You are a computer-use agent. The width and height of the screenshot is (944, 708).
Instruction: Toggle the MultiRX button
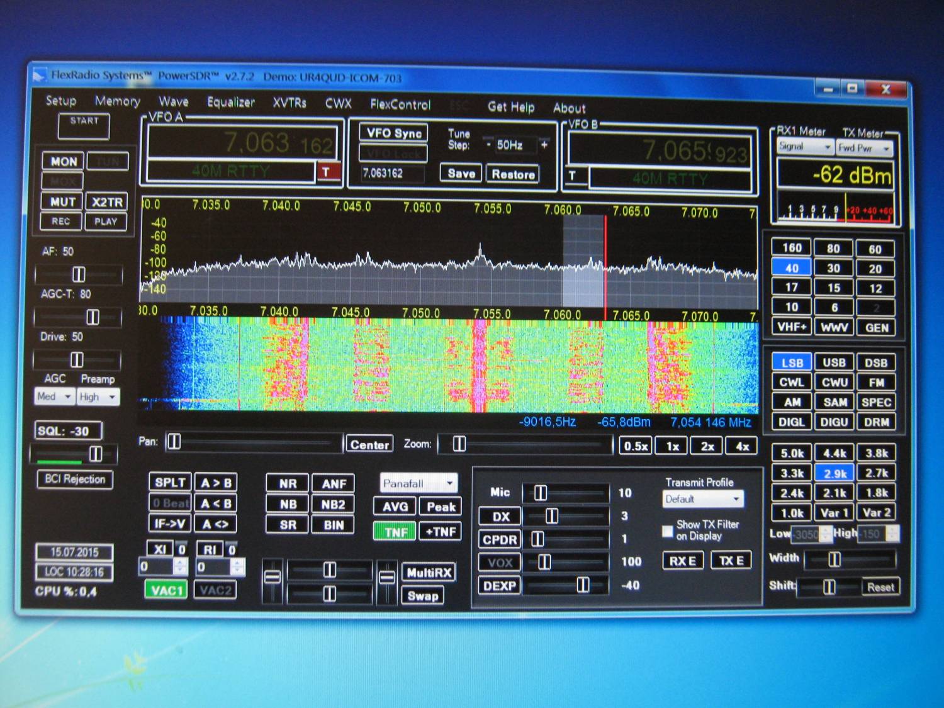429,573
